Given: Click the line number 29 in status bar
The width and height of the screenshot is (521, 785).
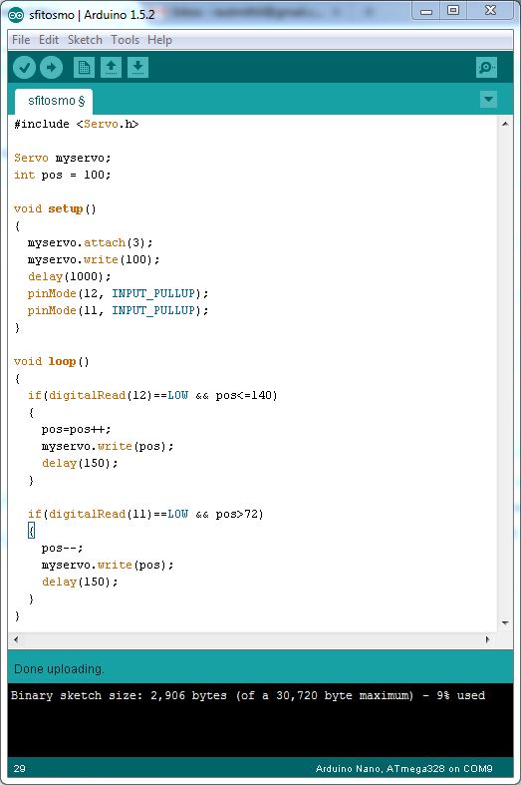Looking at the screenshot, I should pos(20,768).
